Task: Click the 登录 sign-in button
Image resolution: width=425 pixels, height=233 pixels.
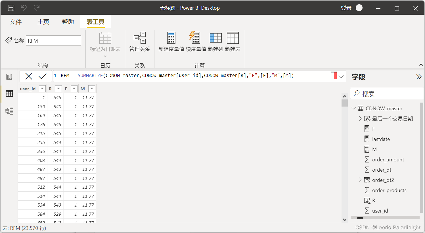Action: [346, 8]
